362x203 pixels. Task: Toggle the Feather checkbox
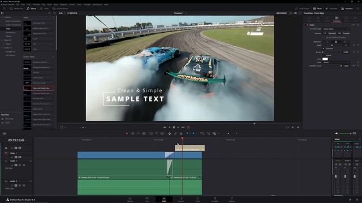(324, 55)
